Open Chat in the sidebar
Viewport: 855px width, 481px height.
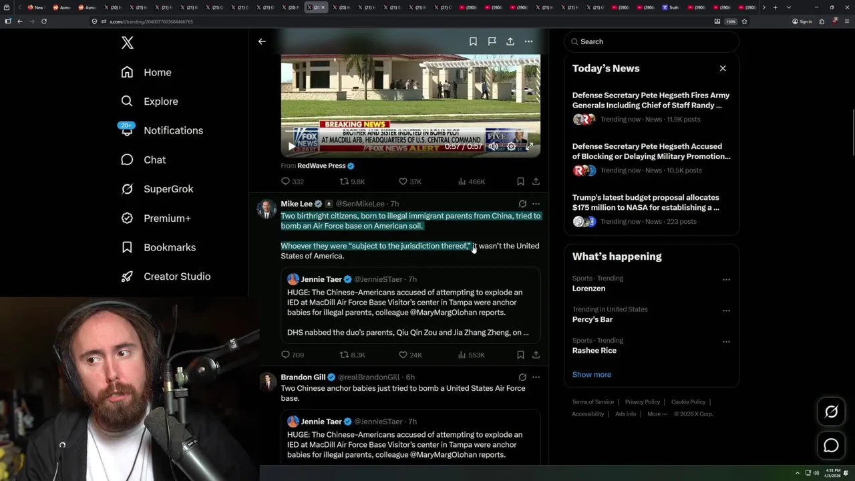point(144,160)
